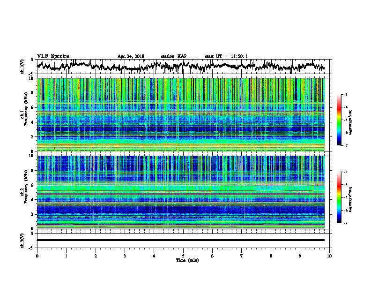Click the "Time (min)" axis label
This screenshot has width=371, height=287.
pos(187,260)
